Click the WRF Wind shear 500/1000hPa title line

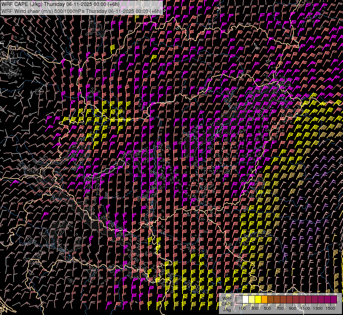[81, 11]
